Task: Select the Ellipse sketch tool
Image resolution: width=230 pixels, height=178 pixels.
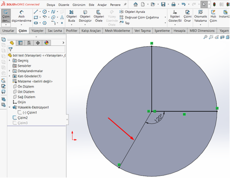Action: [x=53, y=17]
